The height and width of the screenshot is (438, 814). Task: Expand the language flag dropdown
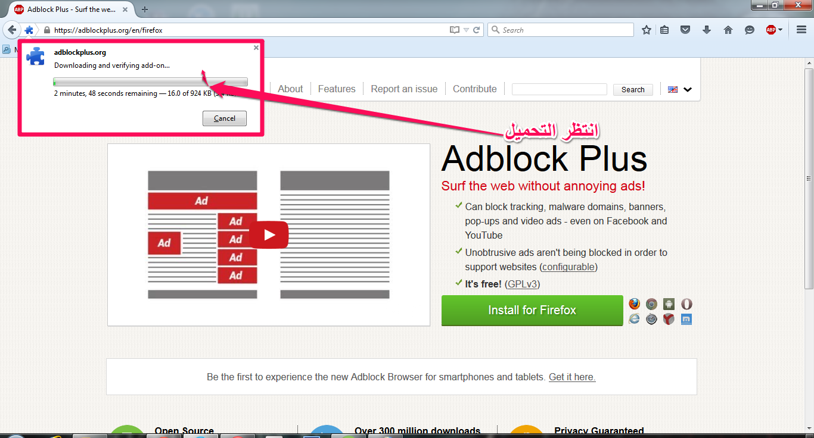[x=680, y=90]
